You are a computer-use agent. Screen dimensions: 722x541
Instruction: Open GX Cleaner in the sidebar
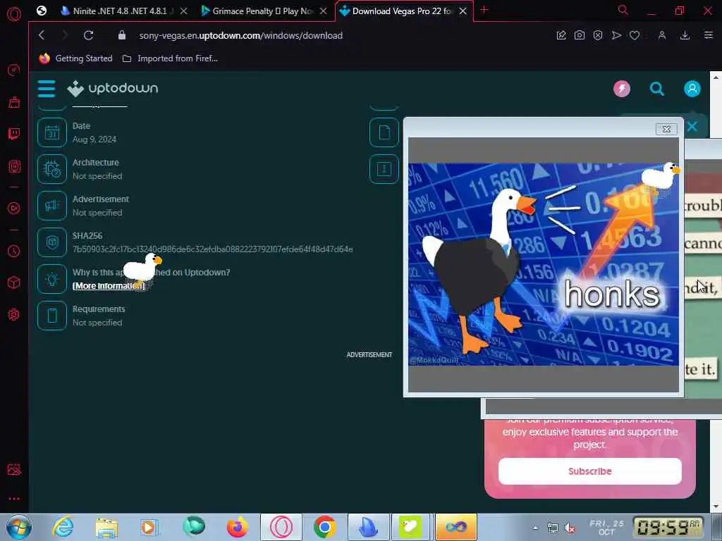(14, 101)
